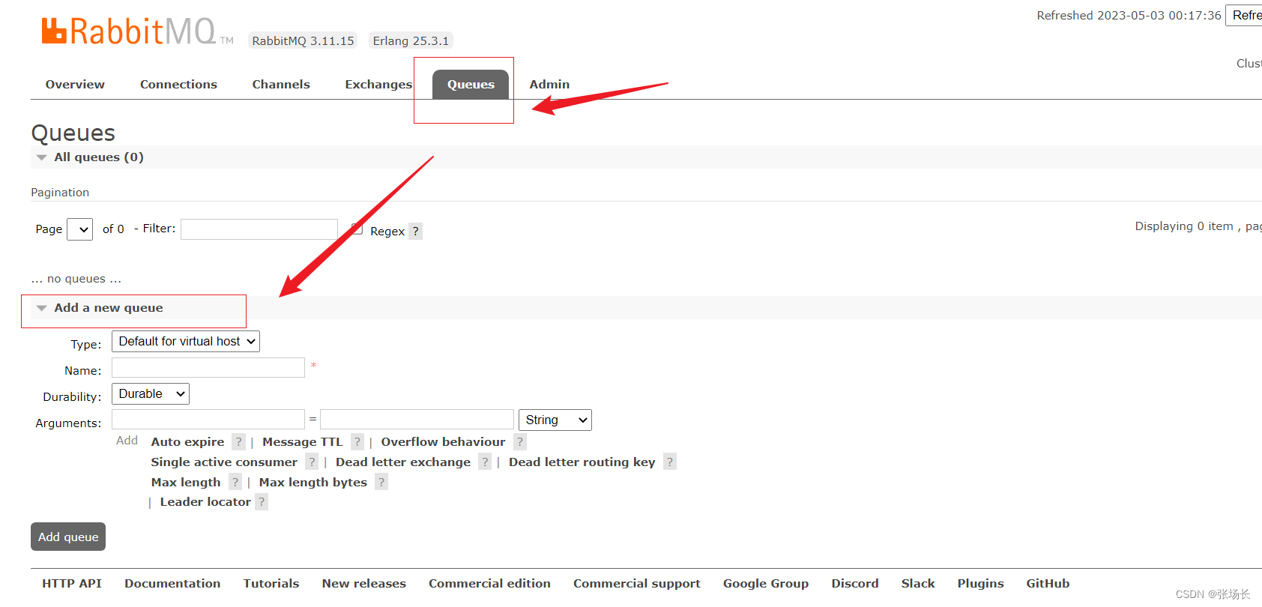This screenshot has height=607, width=1262.
Task: Switch to the Exchanges tab
Action: coord(378,85)
